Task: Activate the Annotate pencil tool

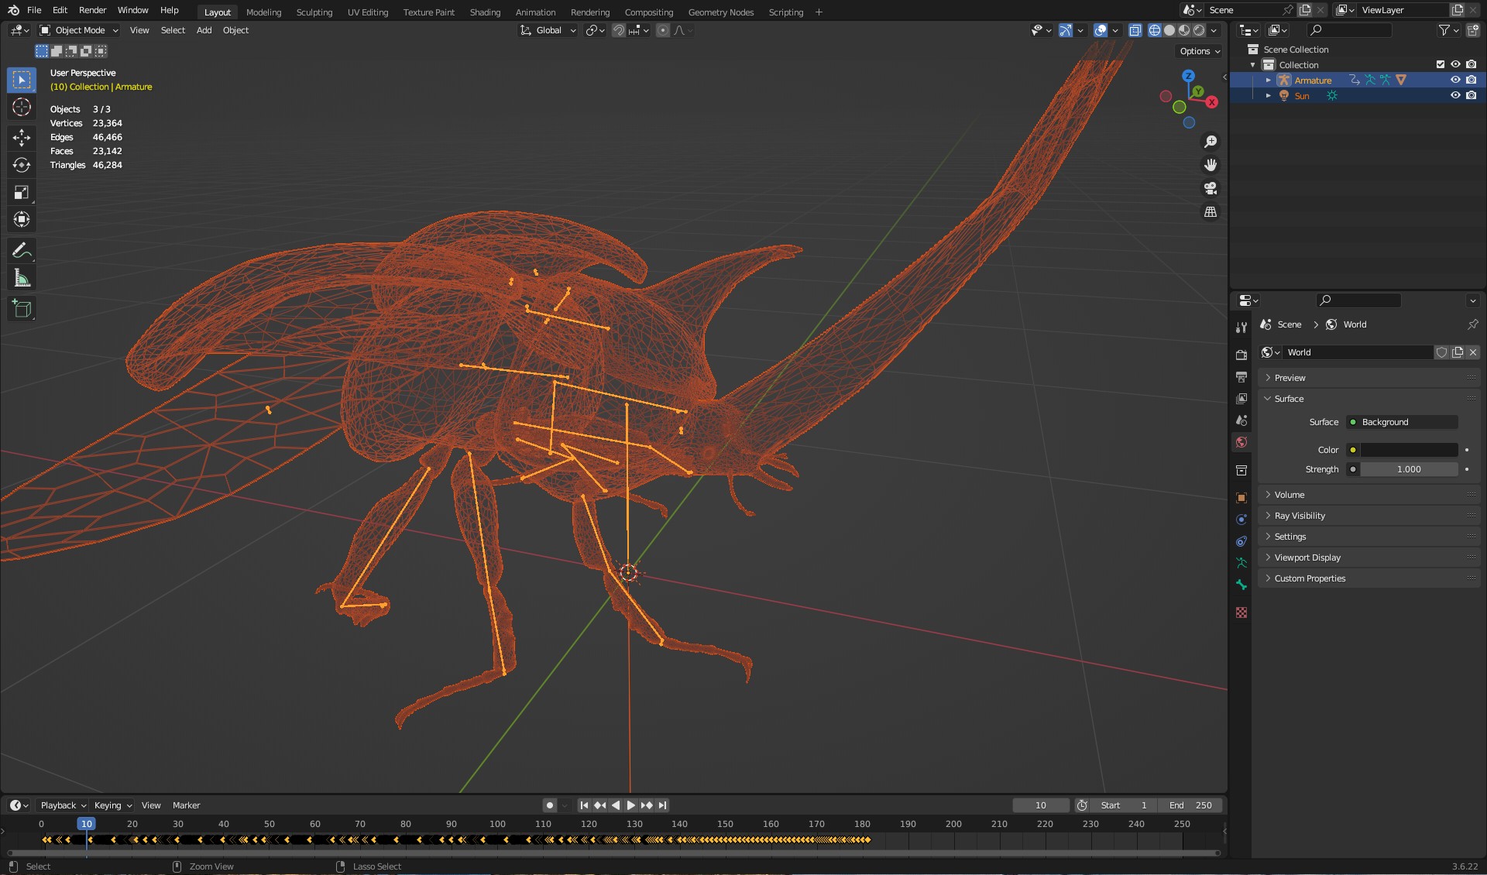Action: point(22,250)
